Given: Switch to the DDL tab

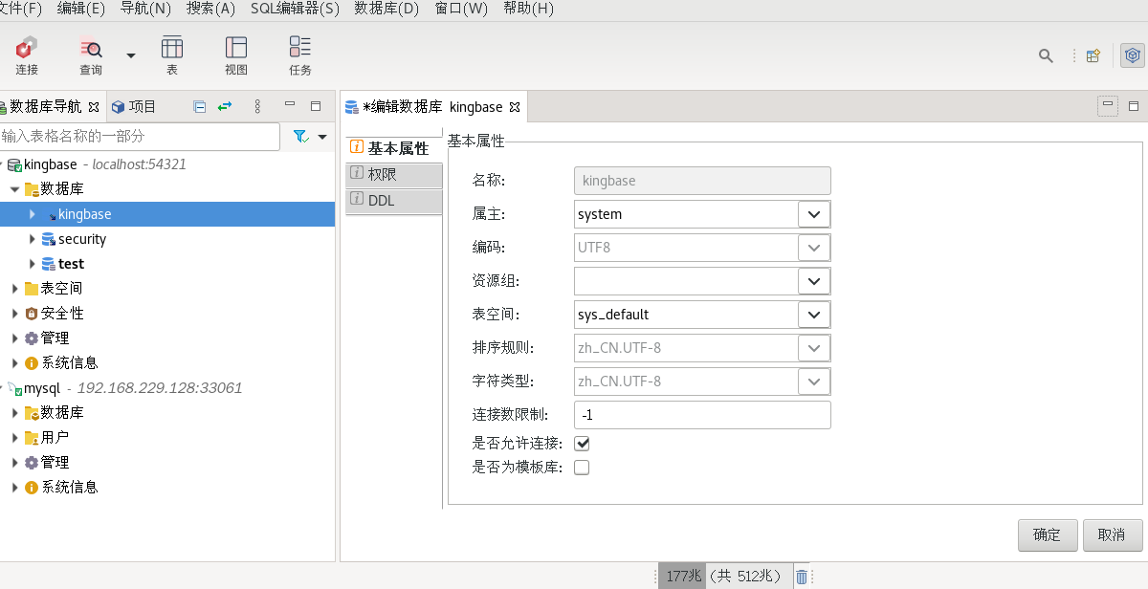Looking at the screenshot, I should point(393,201).
